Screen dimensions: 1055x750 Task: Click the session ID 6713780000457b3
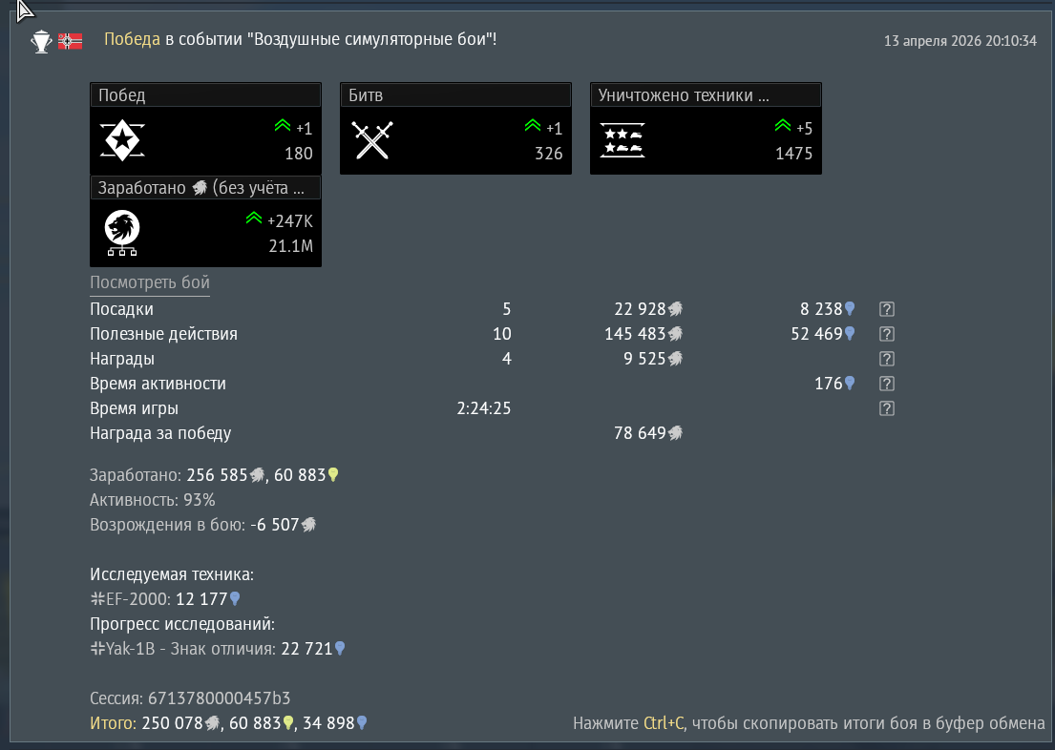(219, 698)
